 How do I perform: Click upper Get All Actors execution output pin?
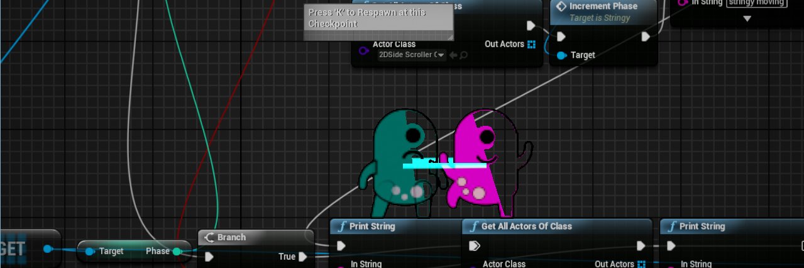531,25
